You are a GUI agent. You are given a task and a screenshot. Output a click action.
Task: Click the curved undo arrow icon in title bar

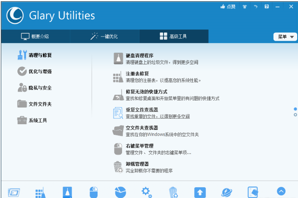coord(256,7)
